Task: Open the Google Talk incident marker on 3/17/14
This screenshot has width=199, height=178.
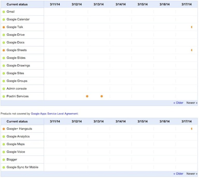Action: pyautogui.click(x=192, y=27)
